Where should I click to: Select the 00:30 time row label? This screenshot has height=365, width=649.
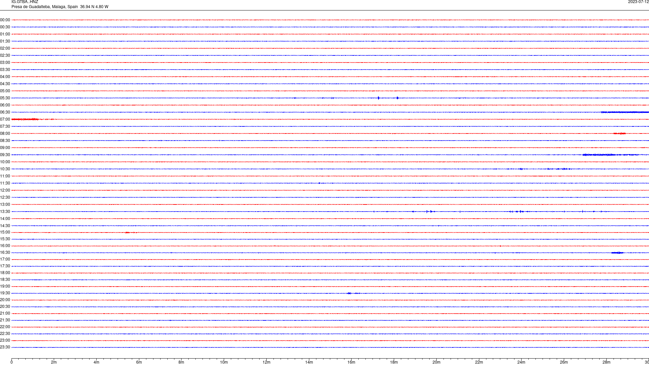5,27
